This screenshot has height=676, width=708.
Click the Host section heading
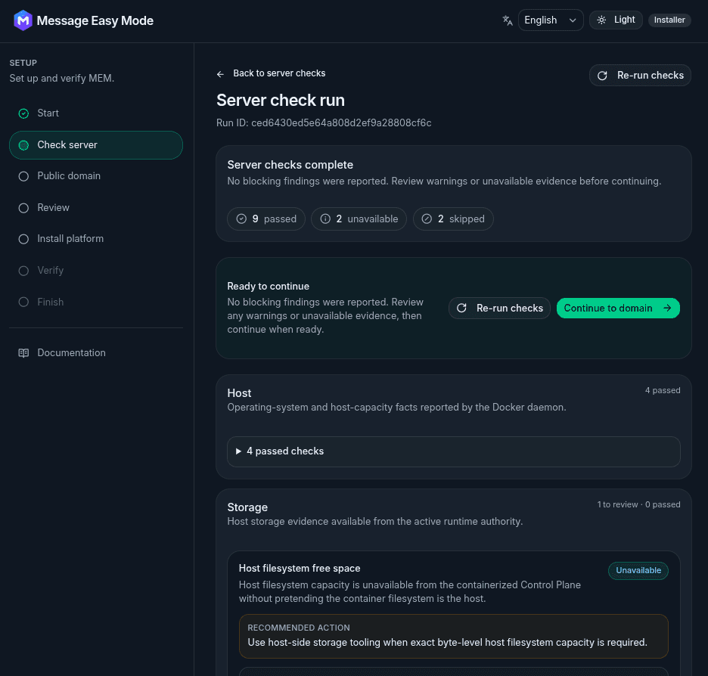(x=239, y=393)
